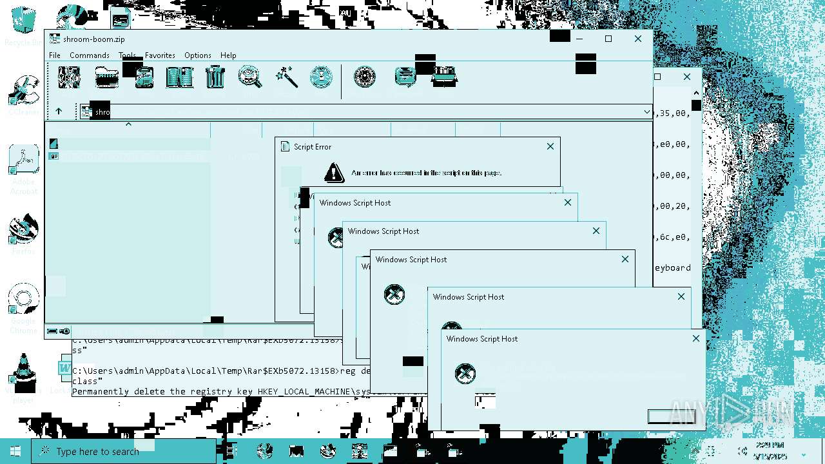The image size is (825, 464).
Task: Open the Commands menu
Action: (90, 55)
